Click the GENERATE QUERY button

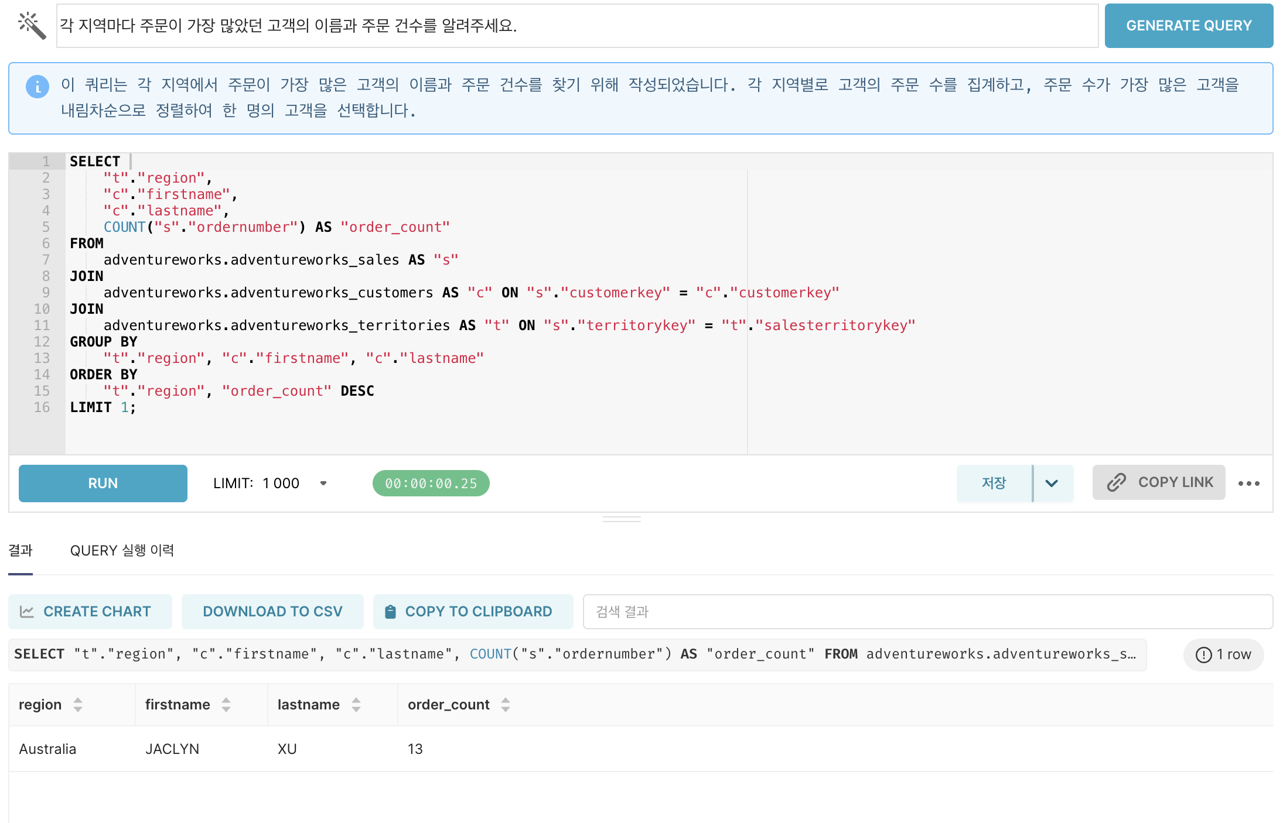click(x=1189, y=25)
